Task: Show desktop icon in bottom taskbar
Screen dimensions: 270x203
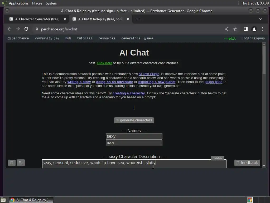Action: [x=3, y=200]
